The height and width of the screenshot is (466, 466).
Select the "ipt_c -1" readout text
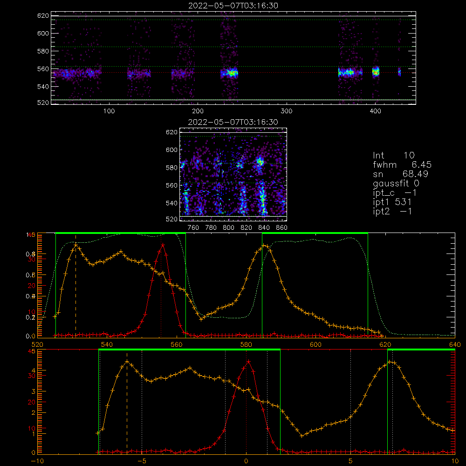pos(395,193)
